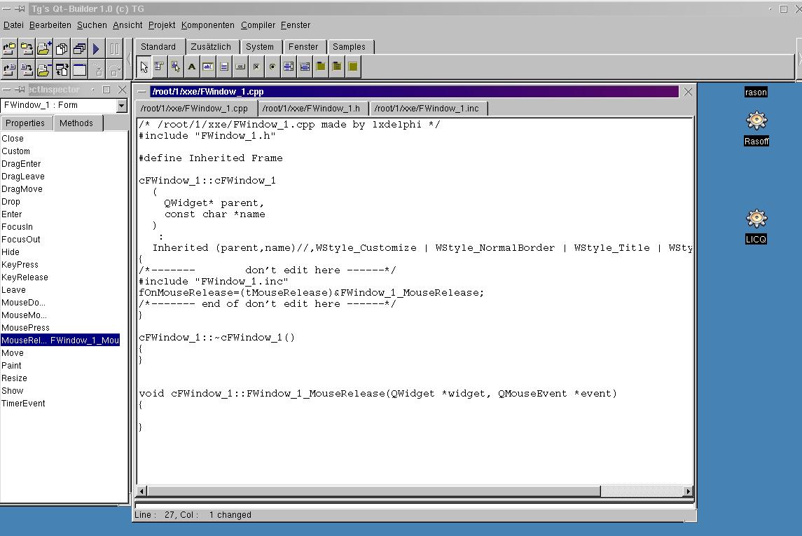This screenshot has width=802, height=536.
Task: Switch to the Properties tab
Action: 25,123
